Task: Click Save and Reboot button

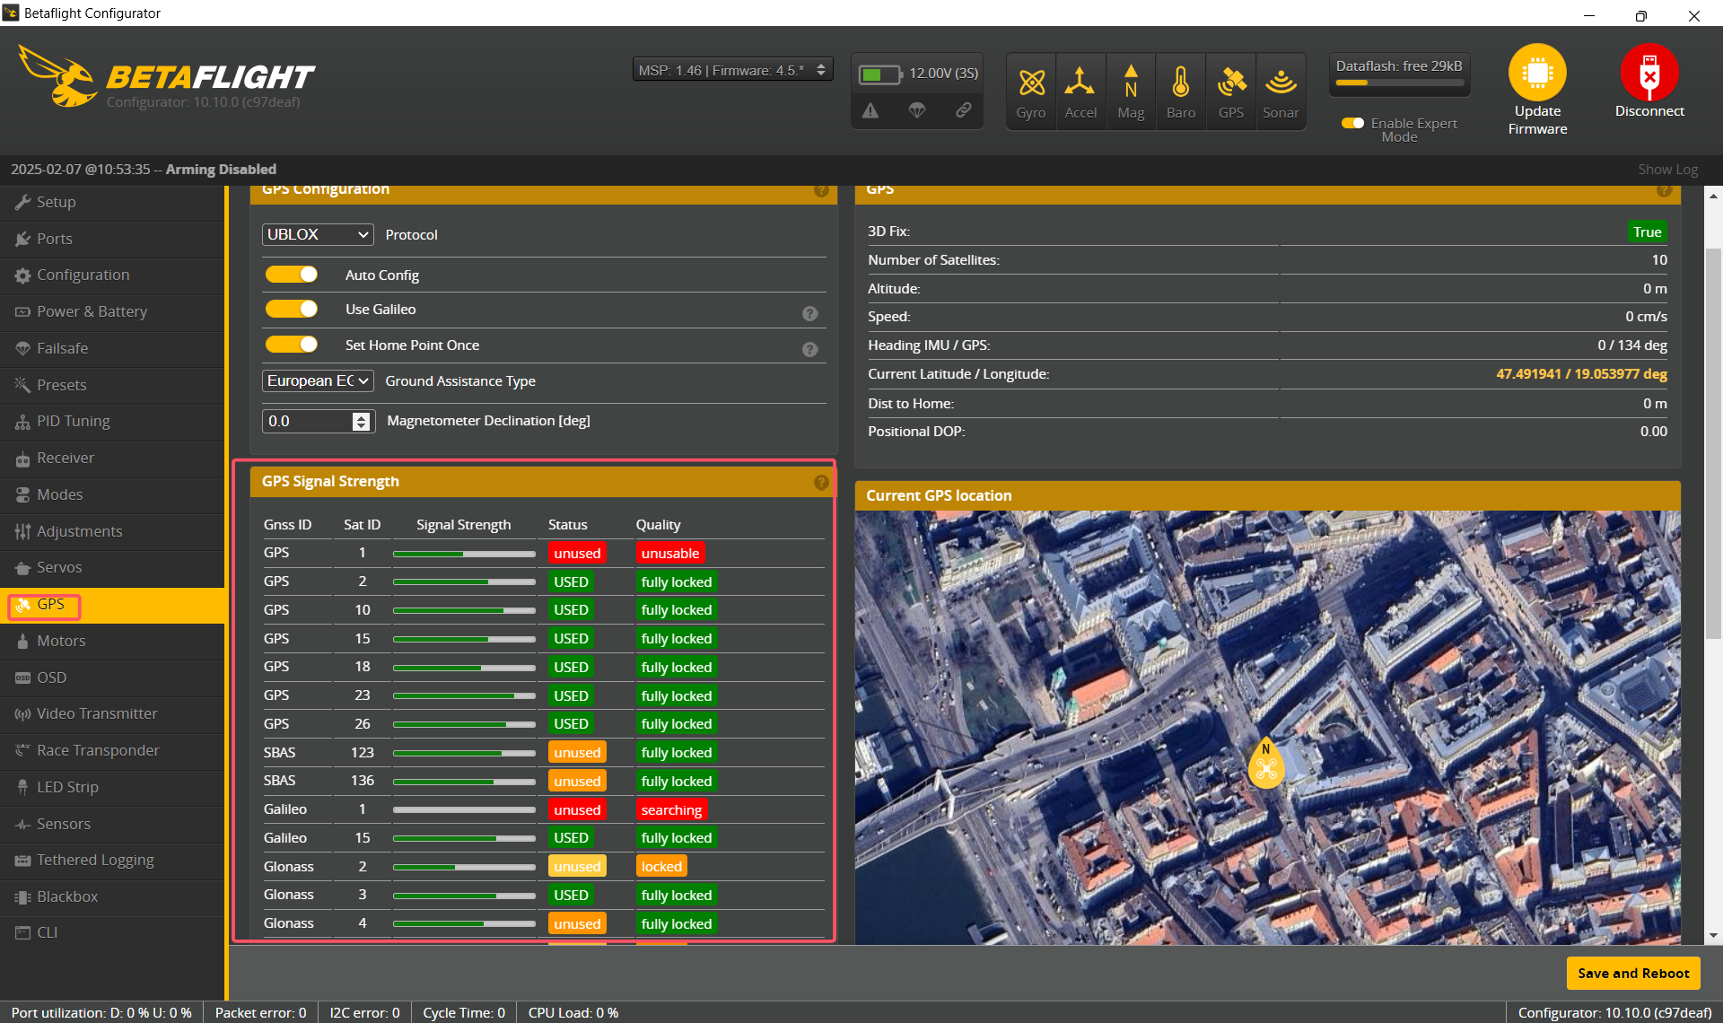Action: 1633,973
